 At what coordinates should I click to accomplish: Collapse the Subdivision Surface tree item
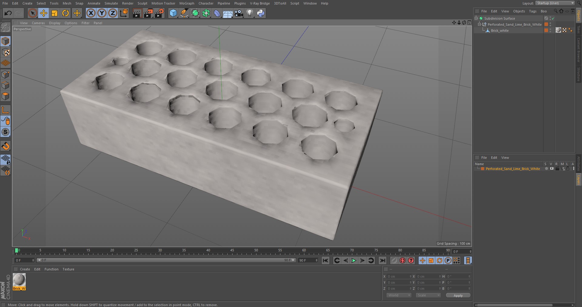point(476,18)
